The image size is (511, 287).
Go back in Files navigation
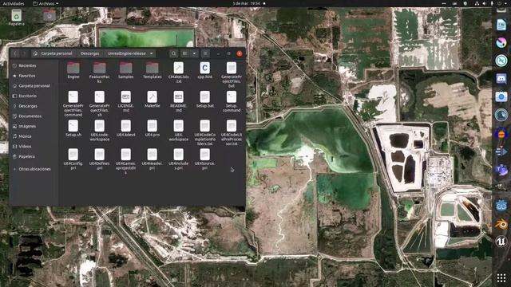coord(15,53)
